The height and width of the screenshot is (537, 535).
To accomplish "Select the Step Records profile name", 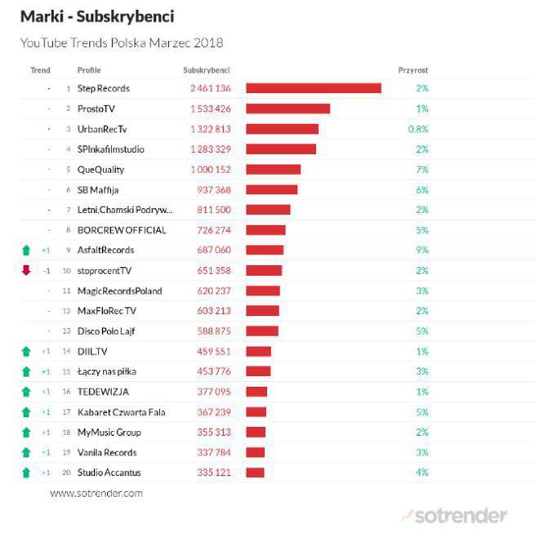I will 104,88.
